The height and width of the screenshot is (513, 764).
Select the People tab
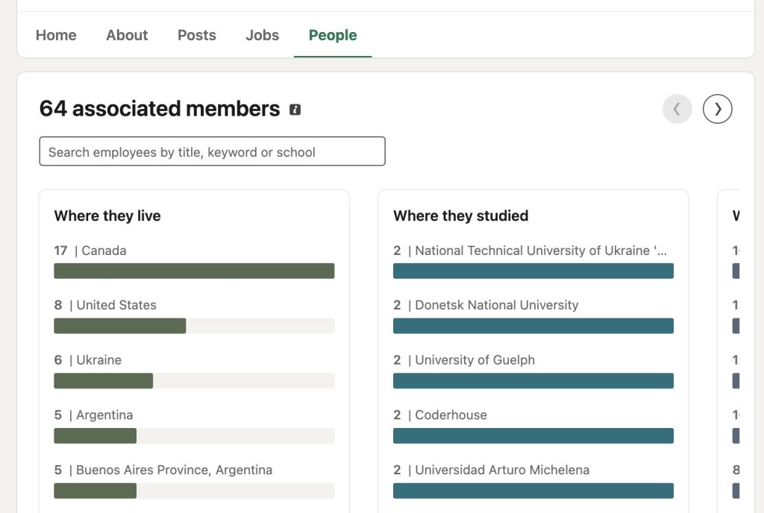tap(333, 35)
